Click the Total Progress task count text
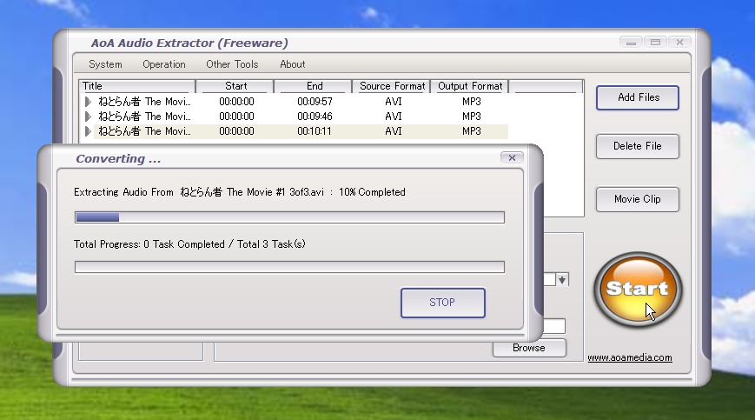 (189, 244)
